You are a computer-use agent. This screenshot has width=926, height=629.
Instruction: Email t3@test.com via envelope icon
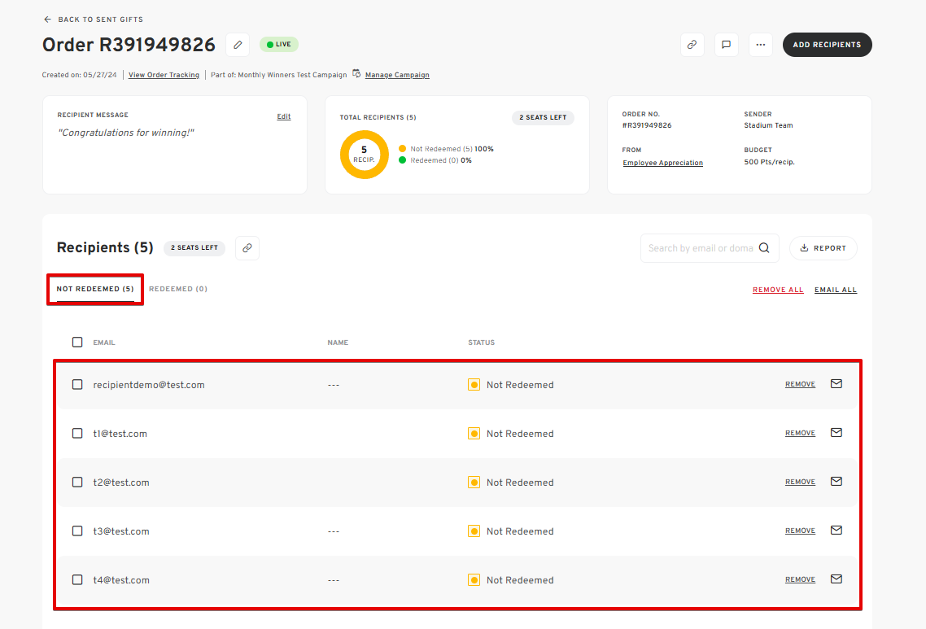[836, 531]
